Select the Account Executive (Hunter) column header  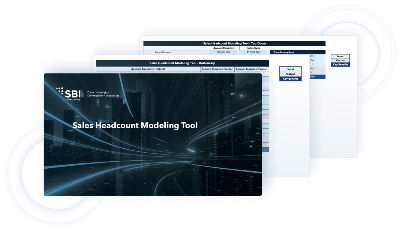tap(217, 69)
